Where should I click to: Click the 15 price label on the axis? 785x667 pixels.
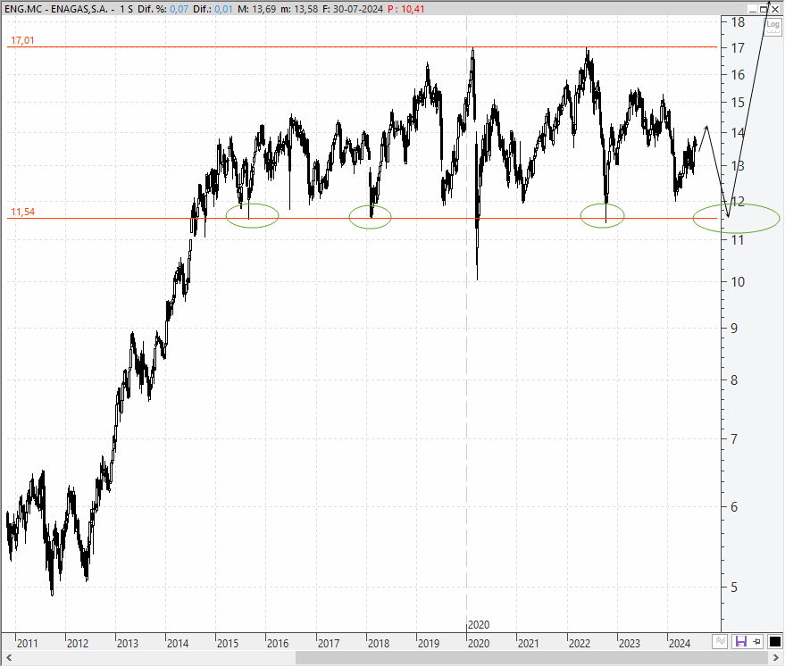point(738,103)
